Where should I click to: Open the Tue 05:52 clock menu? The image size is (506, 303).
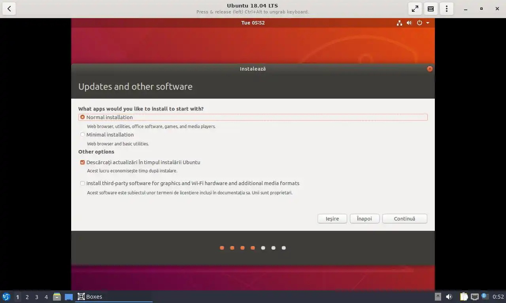point(253,23)
